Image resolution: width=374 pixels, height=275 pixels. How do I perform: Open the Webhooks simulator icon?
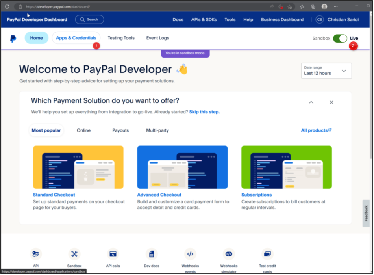229,254
